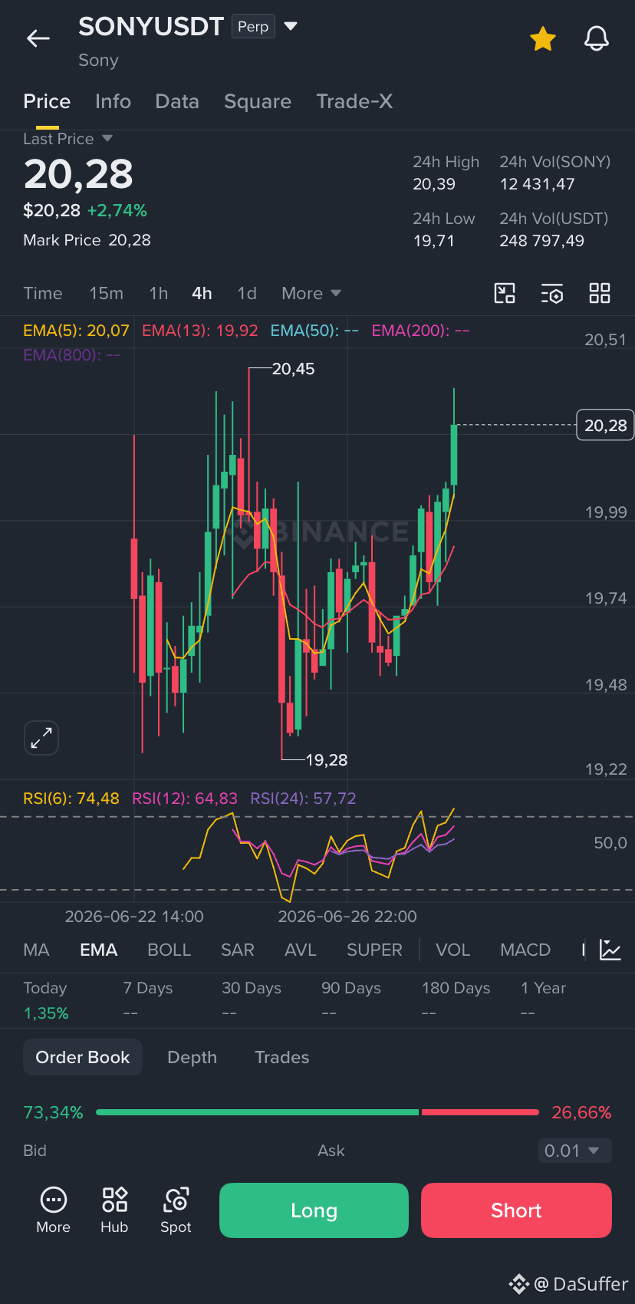The image size is (635, 1304).
Task: Select the 1d interval
Action: (247, 293)
